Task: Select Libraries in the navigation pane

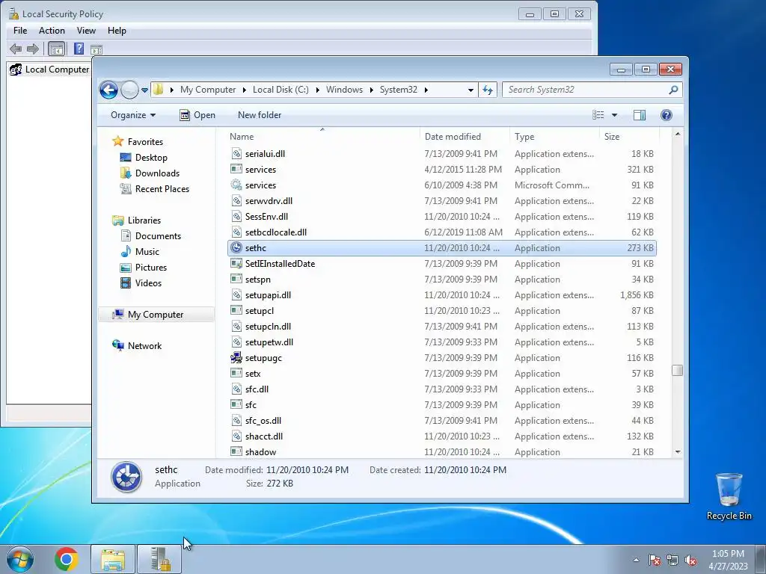Action: coord(144,220)
